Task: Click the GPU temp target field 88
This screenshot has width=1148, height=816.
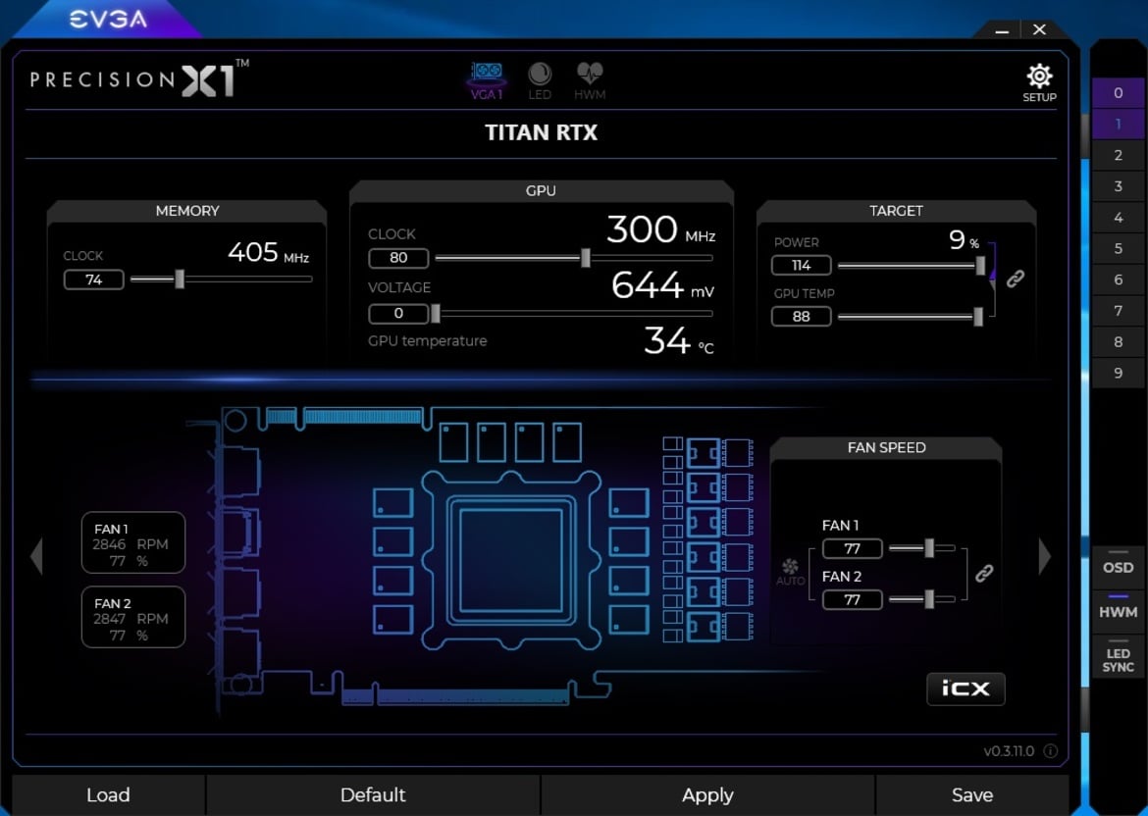Action: coord(801,316)
